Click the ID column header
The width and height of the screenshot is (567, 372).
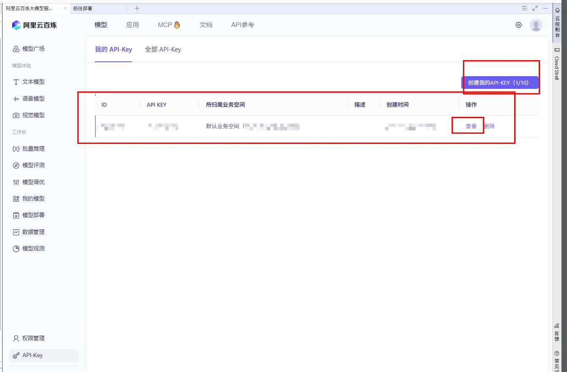(104, 105)
